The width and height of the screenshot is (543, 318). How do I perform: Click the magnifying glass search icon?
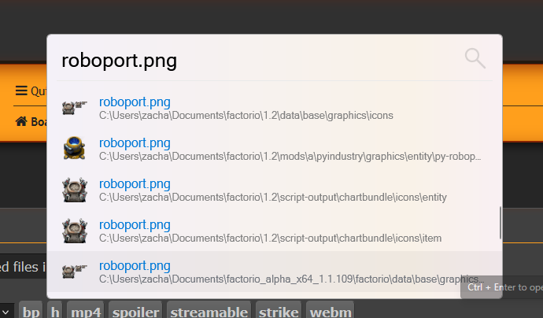pyautogui.click(x=475, y=58)
